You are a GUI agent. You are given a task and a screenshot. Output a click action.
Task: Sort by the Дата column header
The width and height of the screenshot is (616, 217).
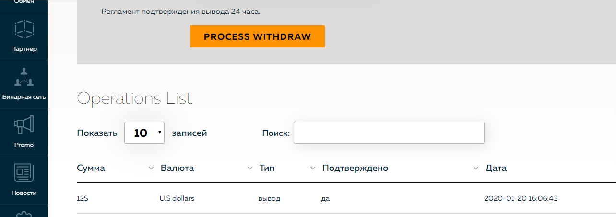(x=496, y=168)
